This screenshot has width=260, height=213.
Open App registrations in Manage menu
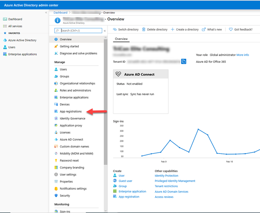[71, 111]
